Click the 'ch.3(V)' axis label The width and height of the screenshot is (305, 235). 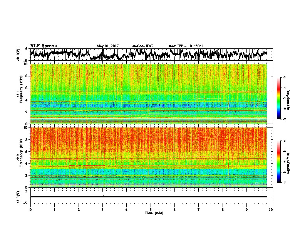coord(18,197)
